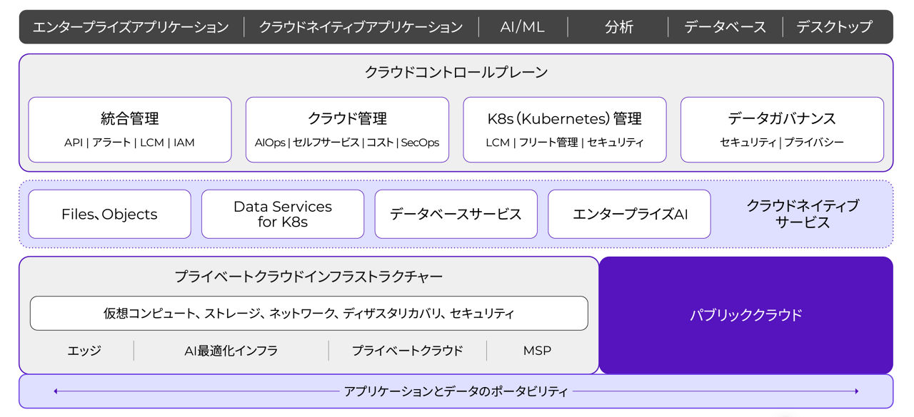Open the データベースサービス box
The image size is (914, 417).
pyautogui.click(x=456, y=214)
